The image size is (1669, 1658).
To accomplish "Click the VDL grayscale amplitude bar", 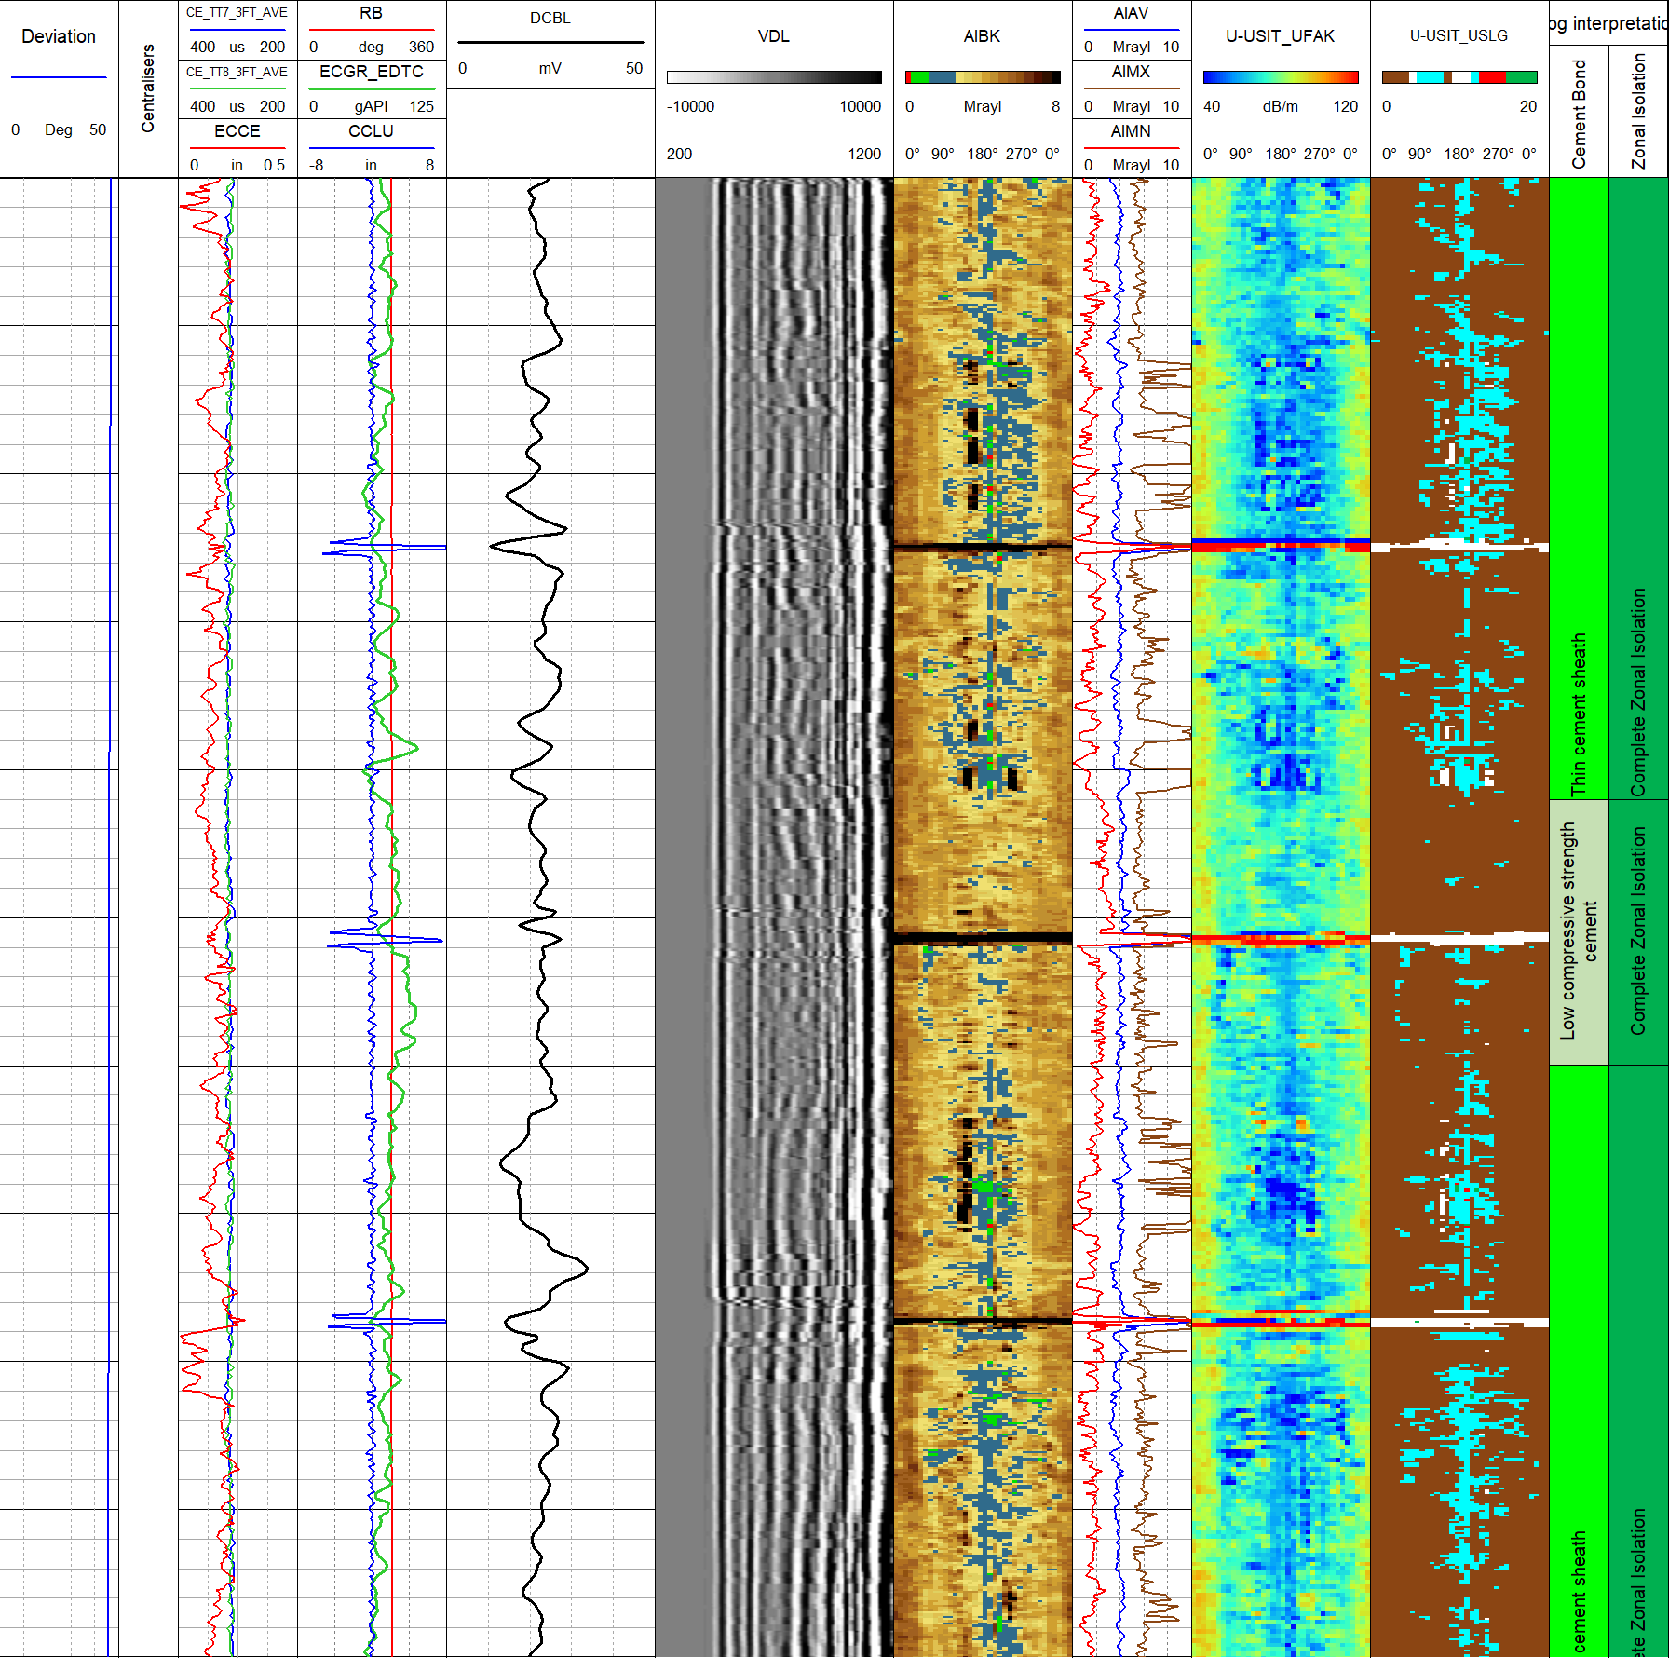I will point(774,77).
